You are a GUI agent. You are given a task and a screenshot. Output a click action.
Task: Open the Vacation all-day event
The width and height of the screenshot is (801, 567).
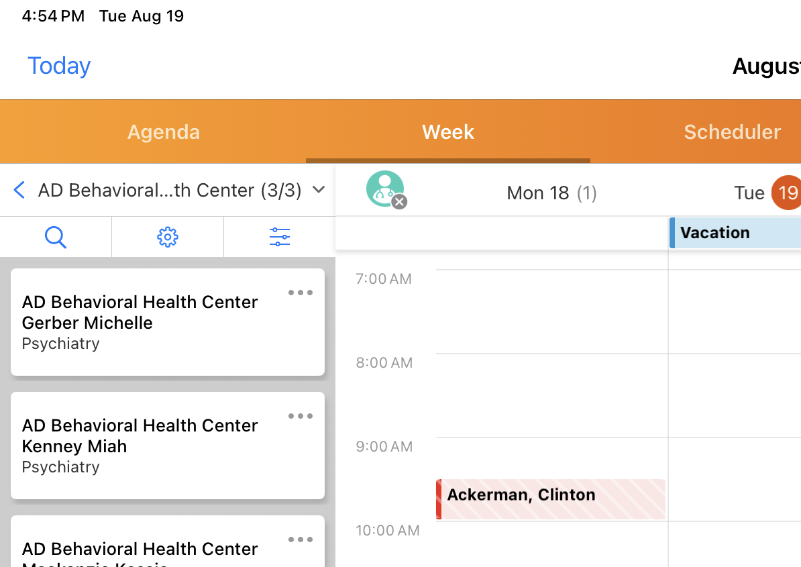(x=735, y=233)
